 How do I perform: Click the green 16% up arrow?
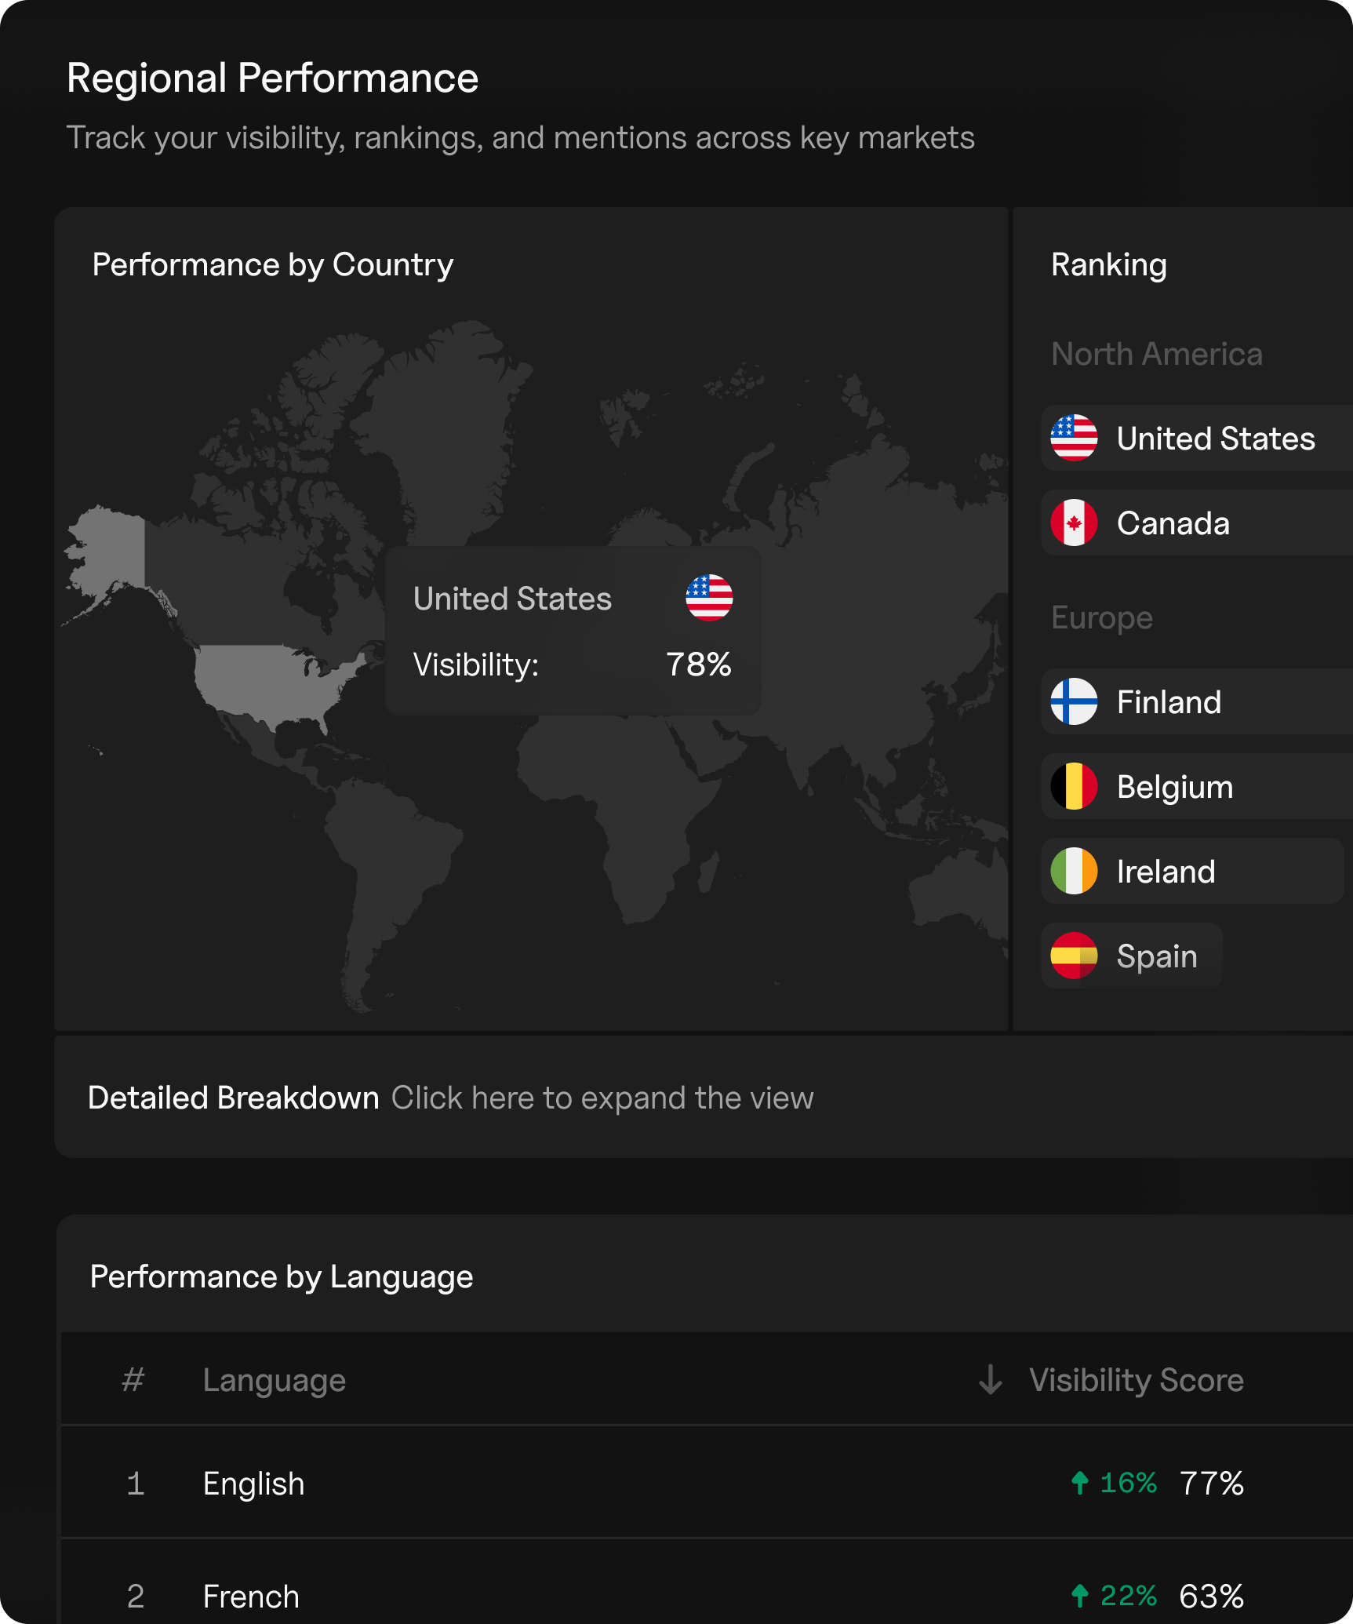(1080, 1483)
